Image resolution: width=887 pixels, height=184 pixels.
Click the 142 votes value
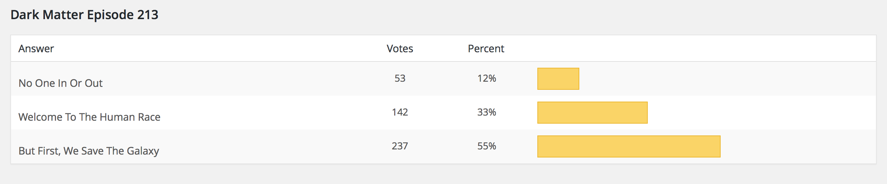400,112
